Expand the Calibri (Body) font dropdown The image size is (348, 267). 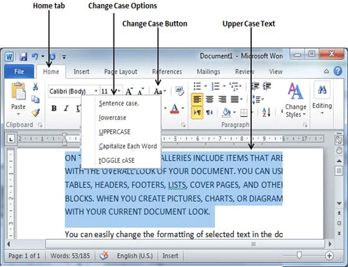tap(96, 91)
